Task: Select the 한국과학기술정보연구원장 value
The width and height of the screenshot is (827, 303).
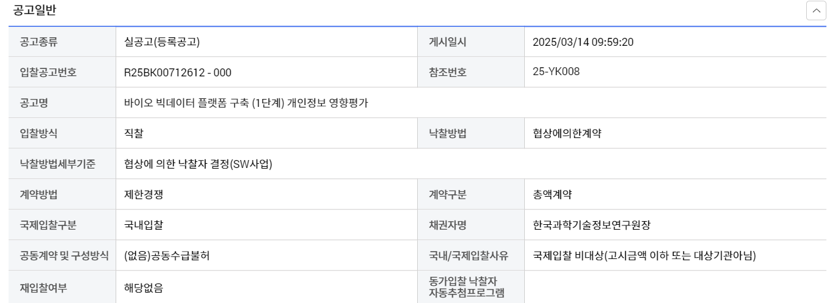Action: (x=592, y=225)
